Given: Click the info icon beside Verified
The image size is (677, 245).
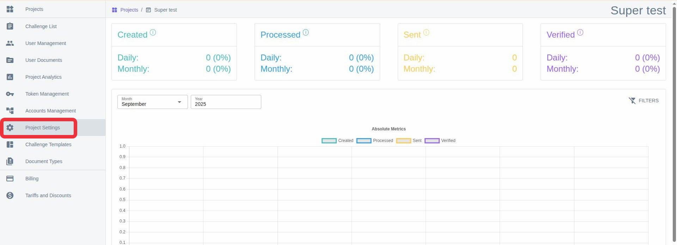Looking at the screenshot, I should (x=580, y=32).
